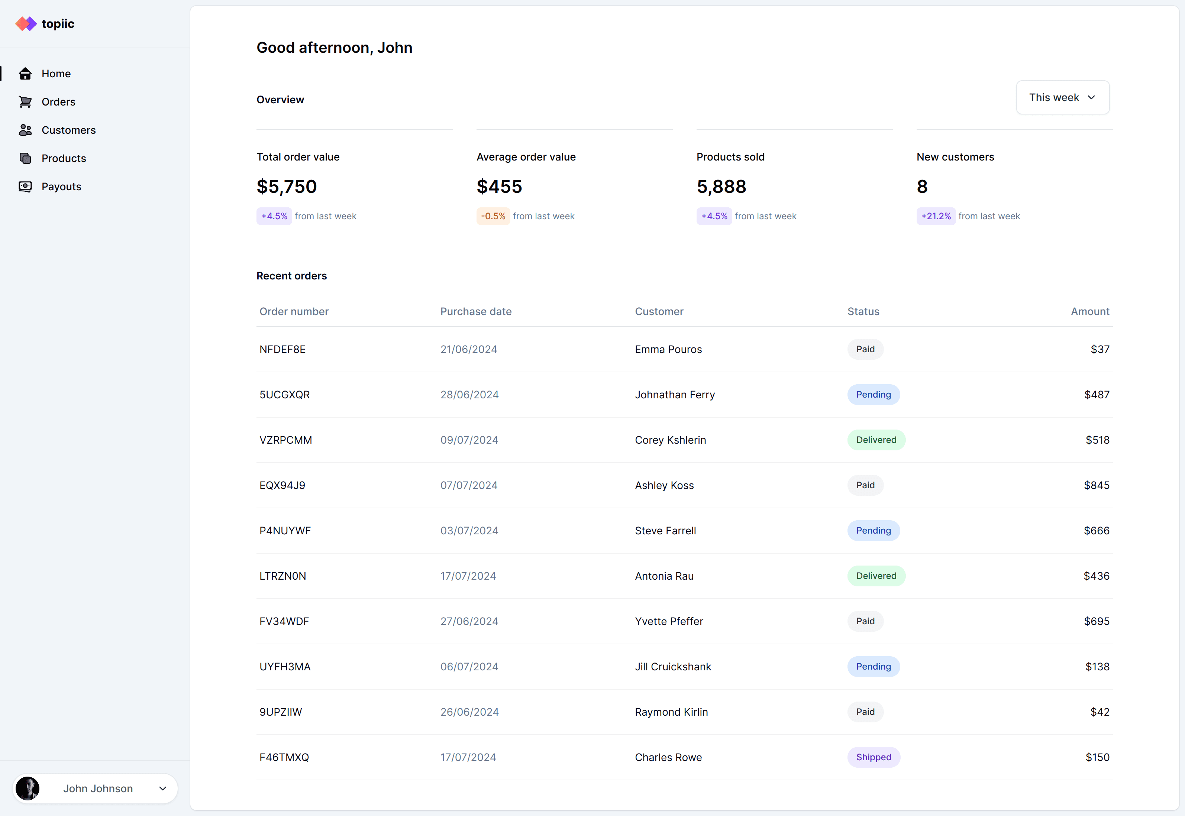Open order number NFDEF8E
This screenshot has width=1185, height=816.
tap(282, 349)
